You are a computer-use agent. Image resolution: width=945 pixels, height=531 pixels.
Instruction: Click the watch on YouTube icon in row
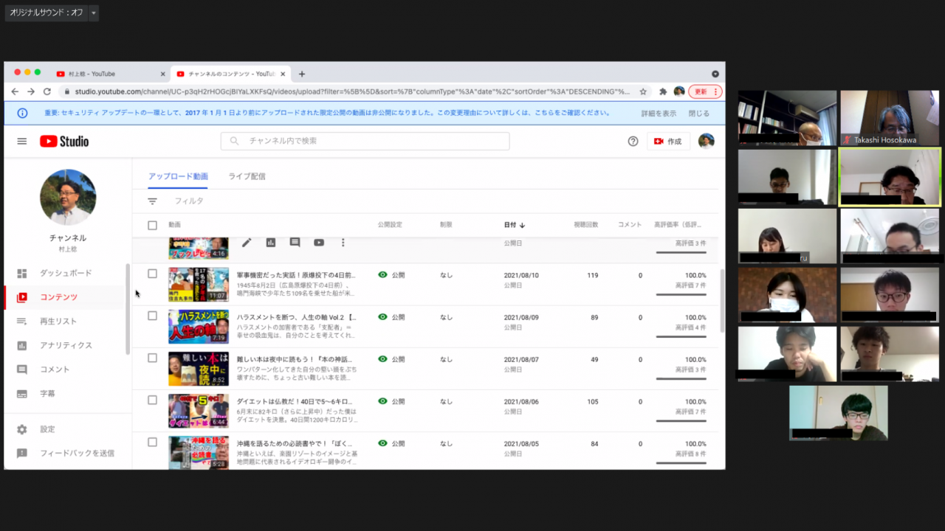click(319, 243)
